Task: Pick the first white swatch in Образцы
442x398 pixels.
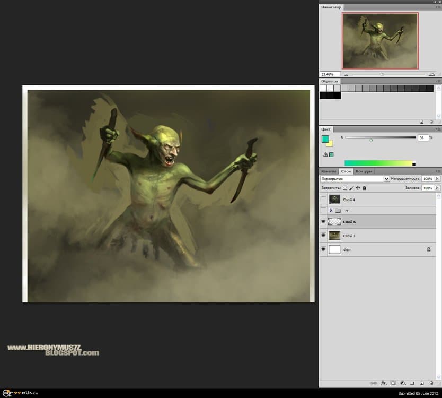Action: click(x=323, y=88)
